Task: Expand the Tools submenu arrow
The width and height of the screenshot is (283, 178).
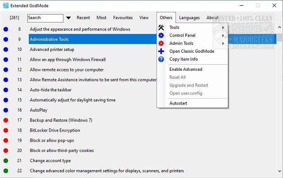Action: coord(222,28)
